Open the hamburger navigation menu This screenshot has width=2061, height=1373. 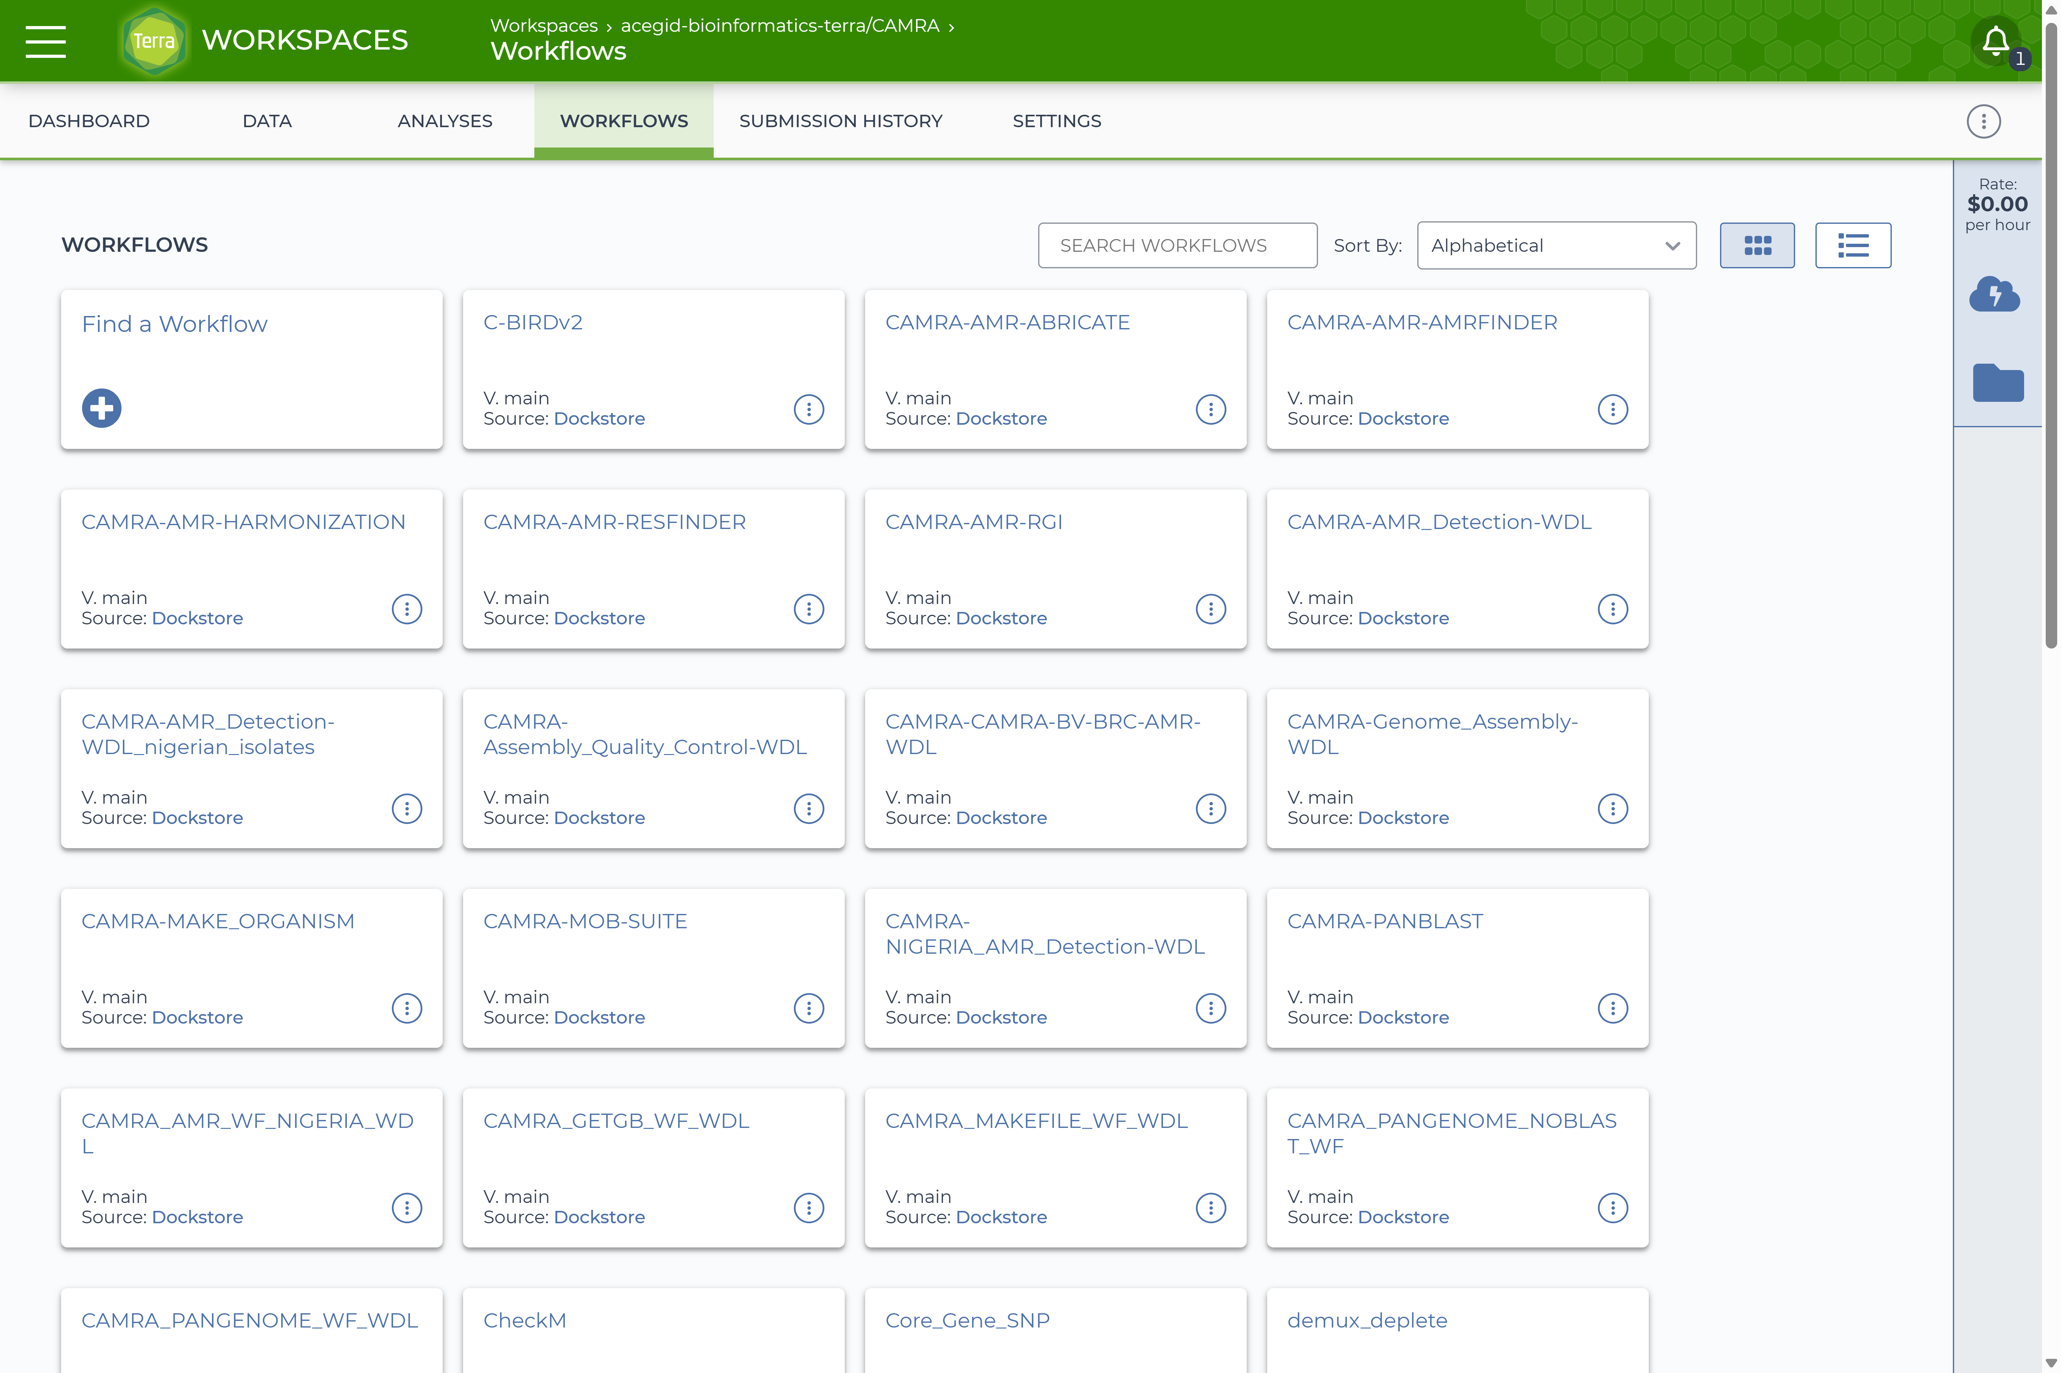point(45,41)
